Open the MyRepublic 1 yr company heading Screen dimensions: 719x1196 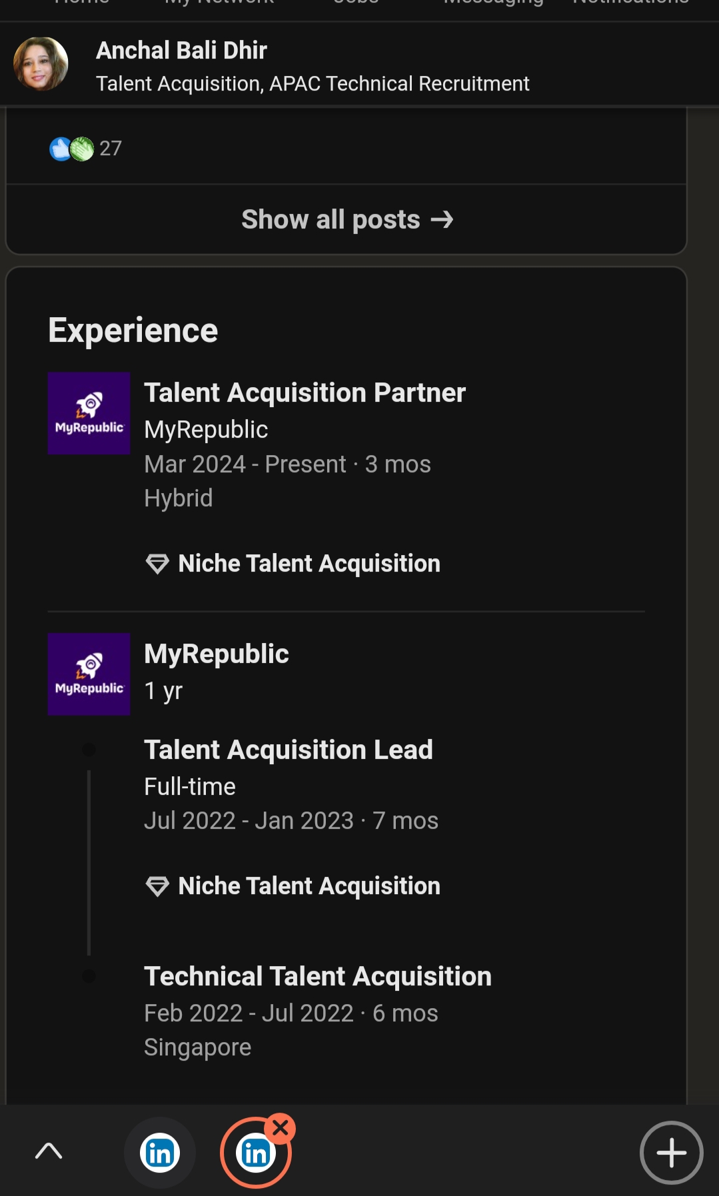click(x=217, y=654)
